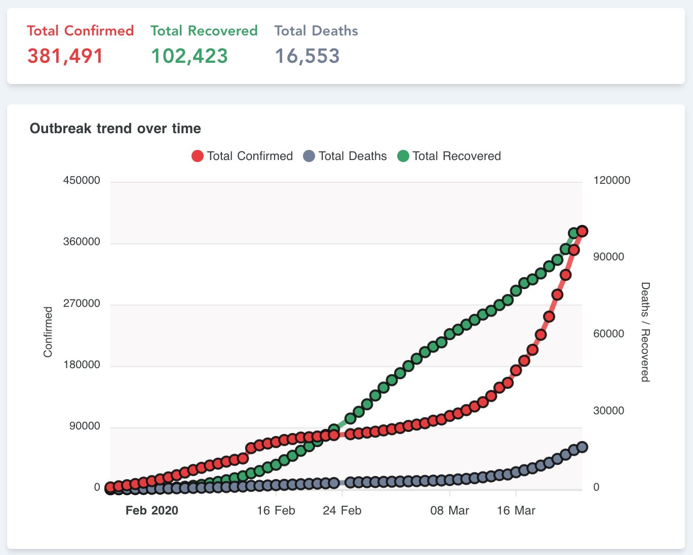Click the 08 Mar x-axis label
This screenshot has height=555, width=693.
[x=449, y=510]
